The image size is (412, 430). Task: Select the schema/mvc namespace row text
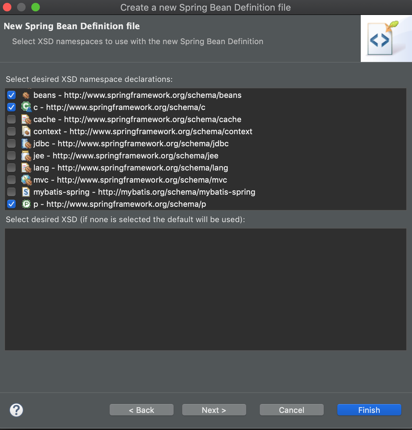tap(130, 180)
